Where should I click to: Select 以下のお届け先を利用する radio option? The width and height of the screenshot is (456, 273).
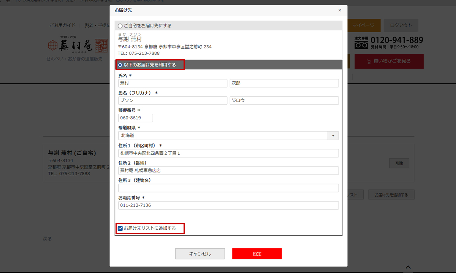[x=120, y=65]
